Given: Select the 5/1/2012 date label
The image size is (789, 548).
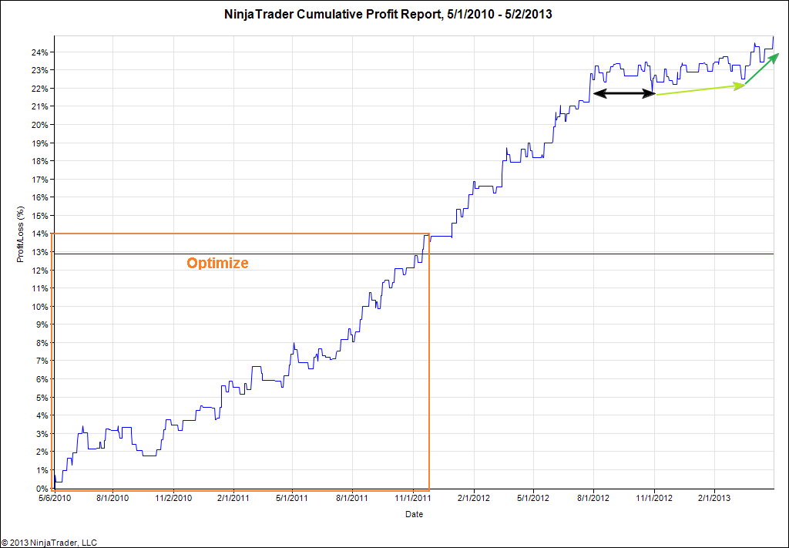Looking at the screenshot, I should coord(533,498).
